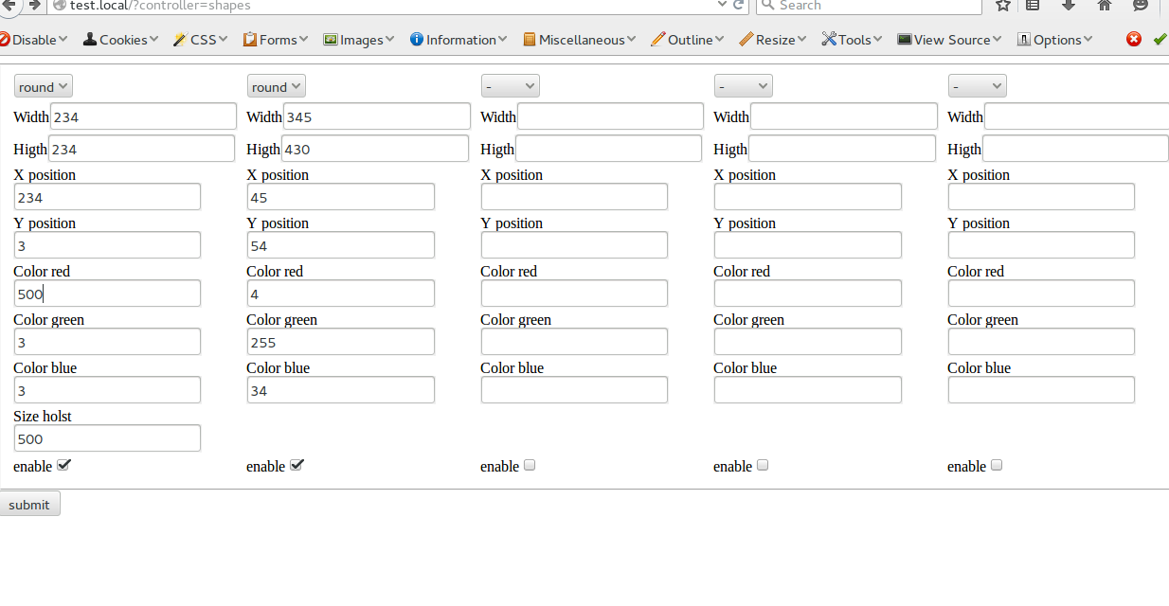Click the downloads arrow icon
Image resolution: width=1169 pixels, height=606 pixels.
(x=1069, y=5)
